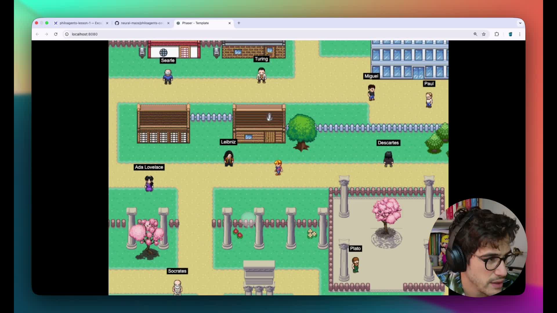Click the Socrates character
Screen dimensions: 557x313
click(x=177, y=287)
